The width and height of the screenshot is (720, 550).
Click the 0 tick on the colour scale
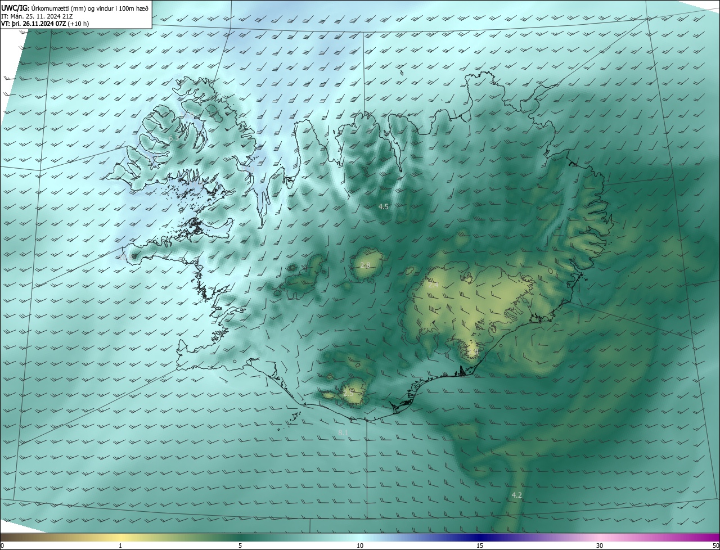[x=2, y=546]
